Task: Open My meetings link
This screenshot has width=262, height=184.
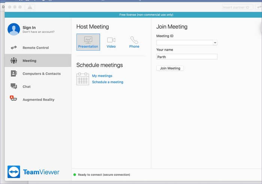Action: [102, 76]
